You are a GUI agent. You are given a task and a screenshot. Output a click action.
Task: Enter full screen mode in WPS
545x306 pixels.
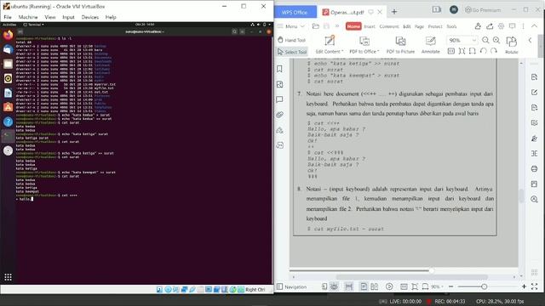tap(534, 286)
